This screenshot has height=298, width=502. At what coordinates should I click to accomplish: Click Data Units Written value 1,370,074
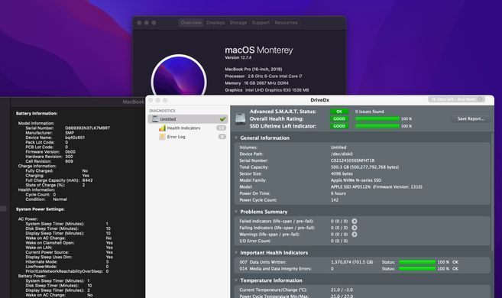click(x=351, y=262)
